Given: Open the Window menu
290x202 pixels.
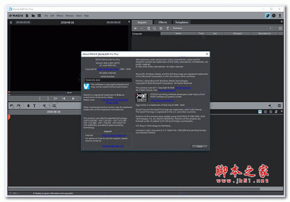Looking at the screenshot, I should click(70, 16).
